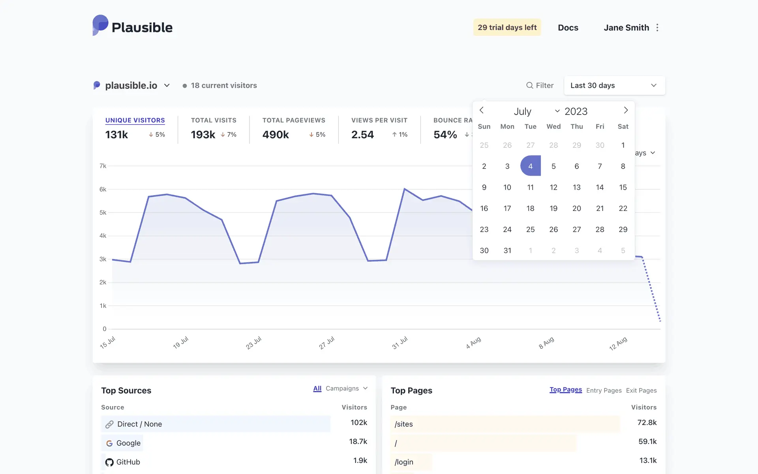Viewport: 758px width, 474px height.
Task: Click the year 2023 field
Action: click(x=576, y=111)
